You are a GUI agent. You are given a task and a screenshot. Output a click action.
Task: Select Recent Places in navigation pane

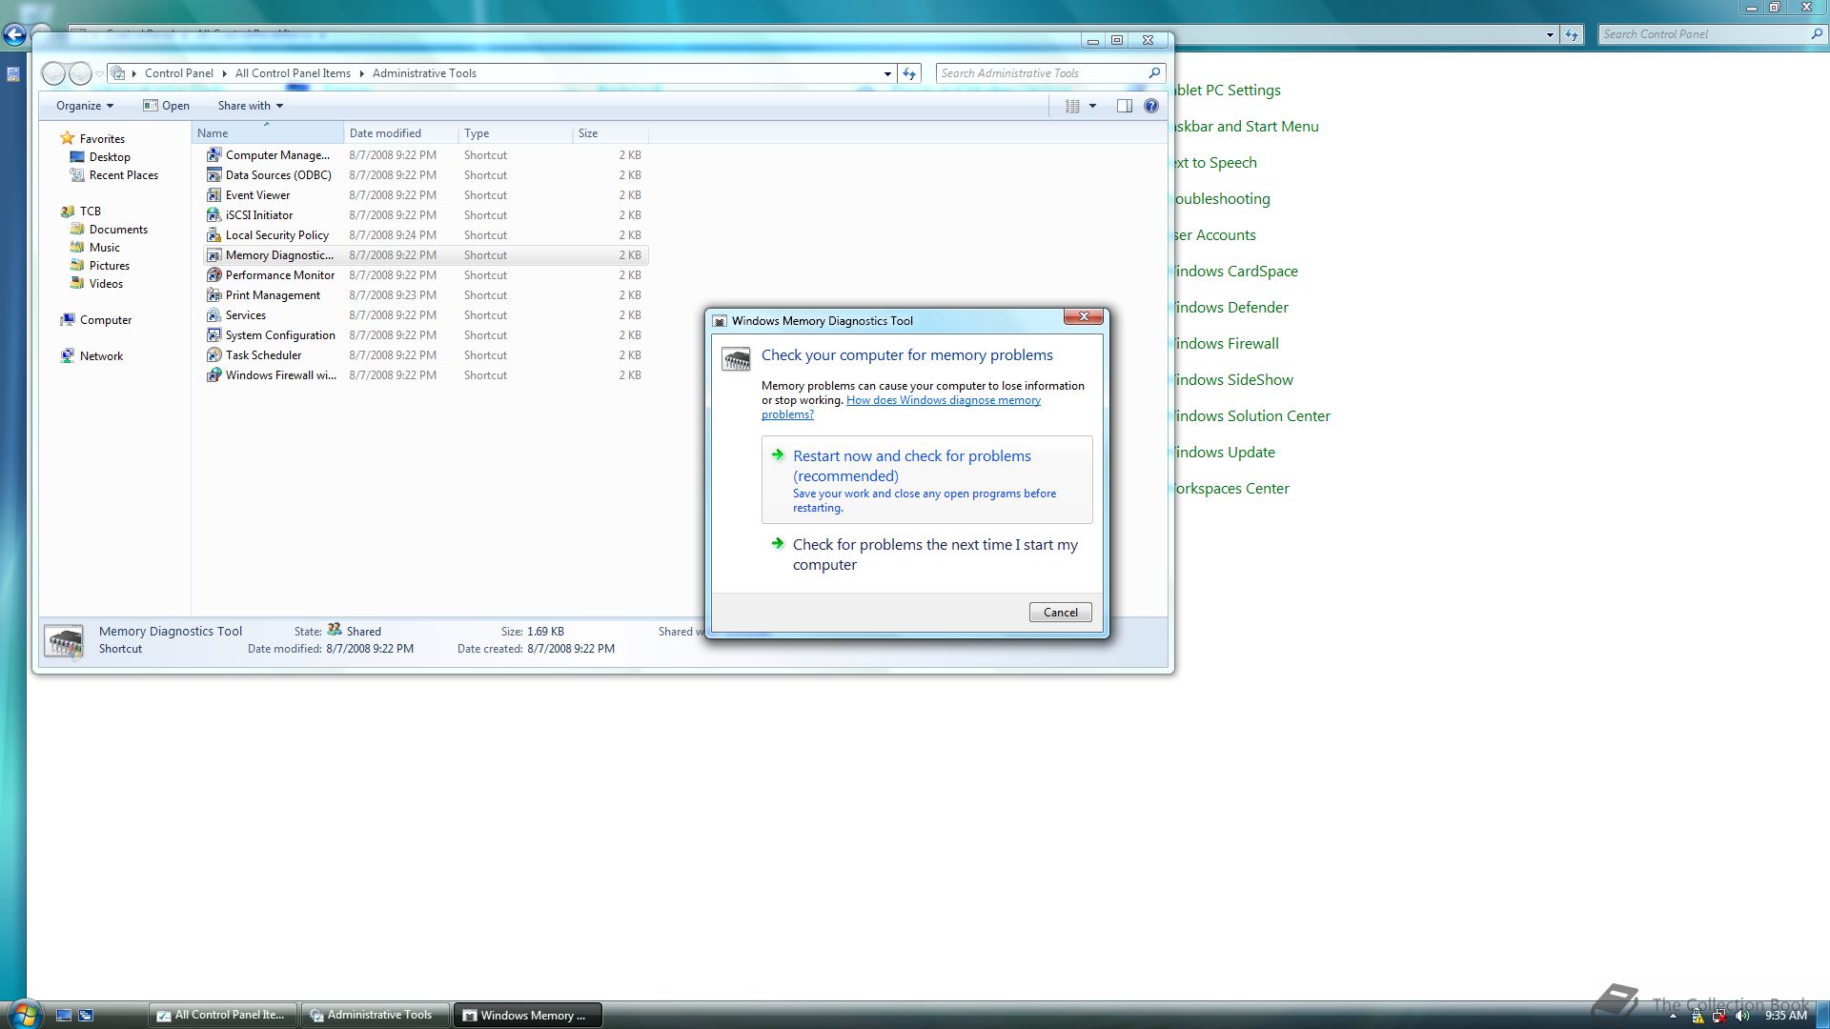click(113, 175)
